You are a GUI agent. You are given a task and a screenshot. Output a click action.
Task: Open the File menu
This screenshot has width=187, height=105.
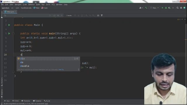pos(2,5)
